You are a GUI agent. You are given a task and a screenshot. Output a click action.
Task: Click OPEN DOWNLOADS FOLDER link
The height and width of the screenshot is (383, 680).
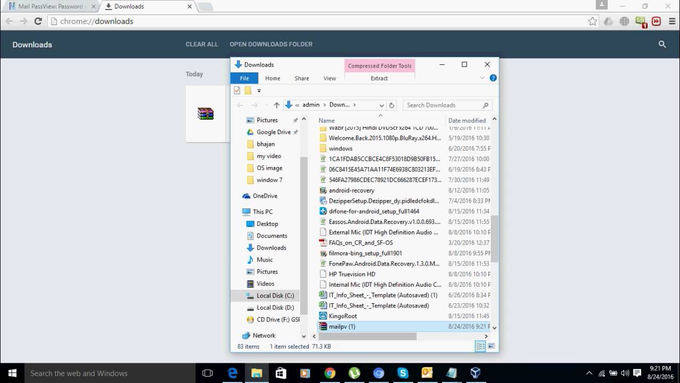(271, 44)
